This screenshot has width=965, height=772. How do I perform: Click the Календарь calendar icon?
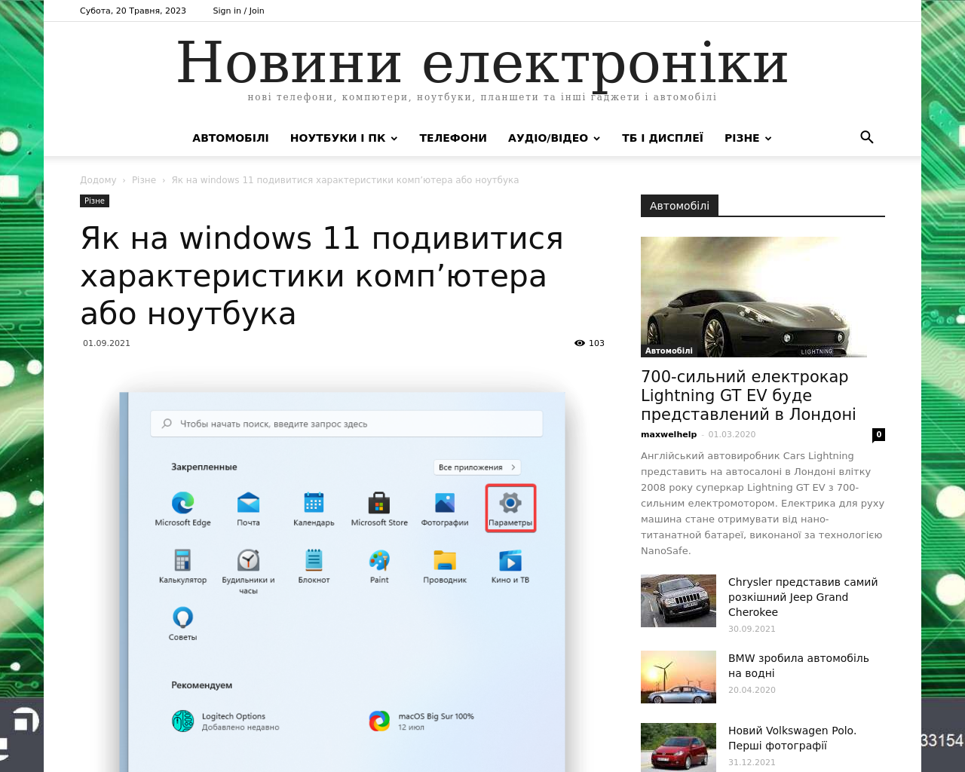click(x=314, y=503)
